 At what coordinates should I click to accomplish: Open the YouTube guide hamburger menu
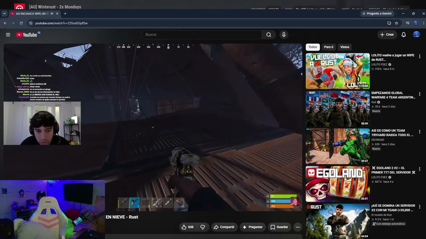pos(8,35)
